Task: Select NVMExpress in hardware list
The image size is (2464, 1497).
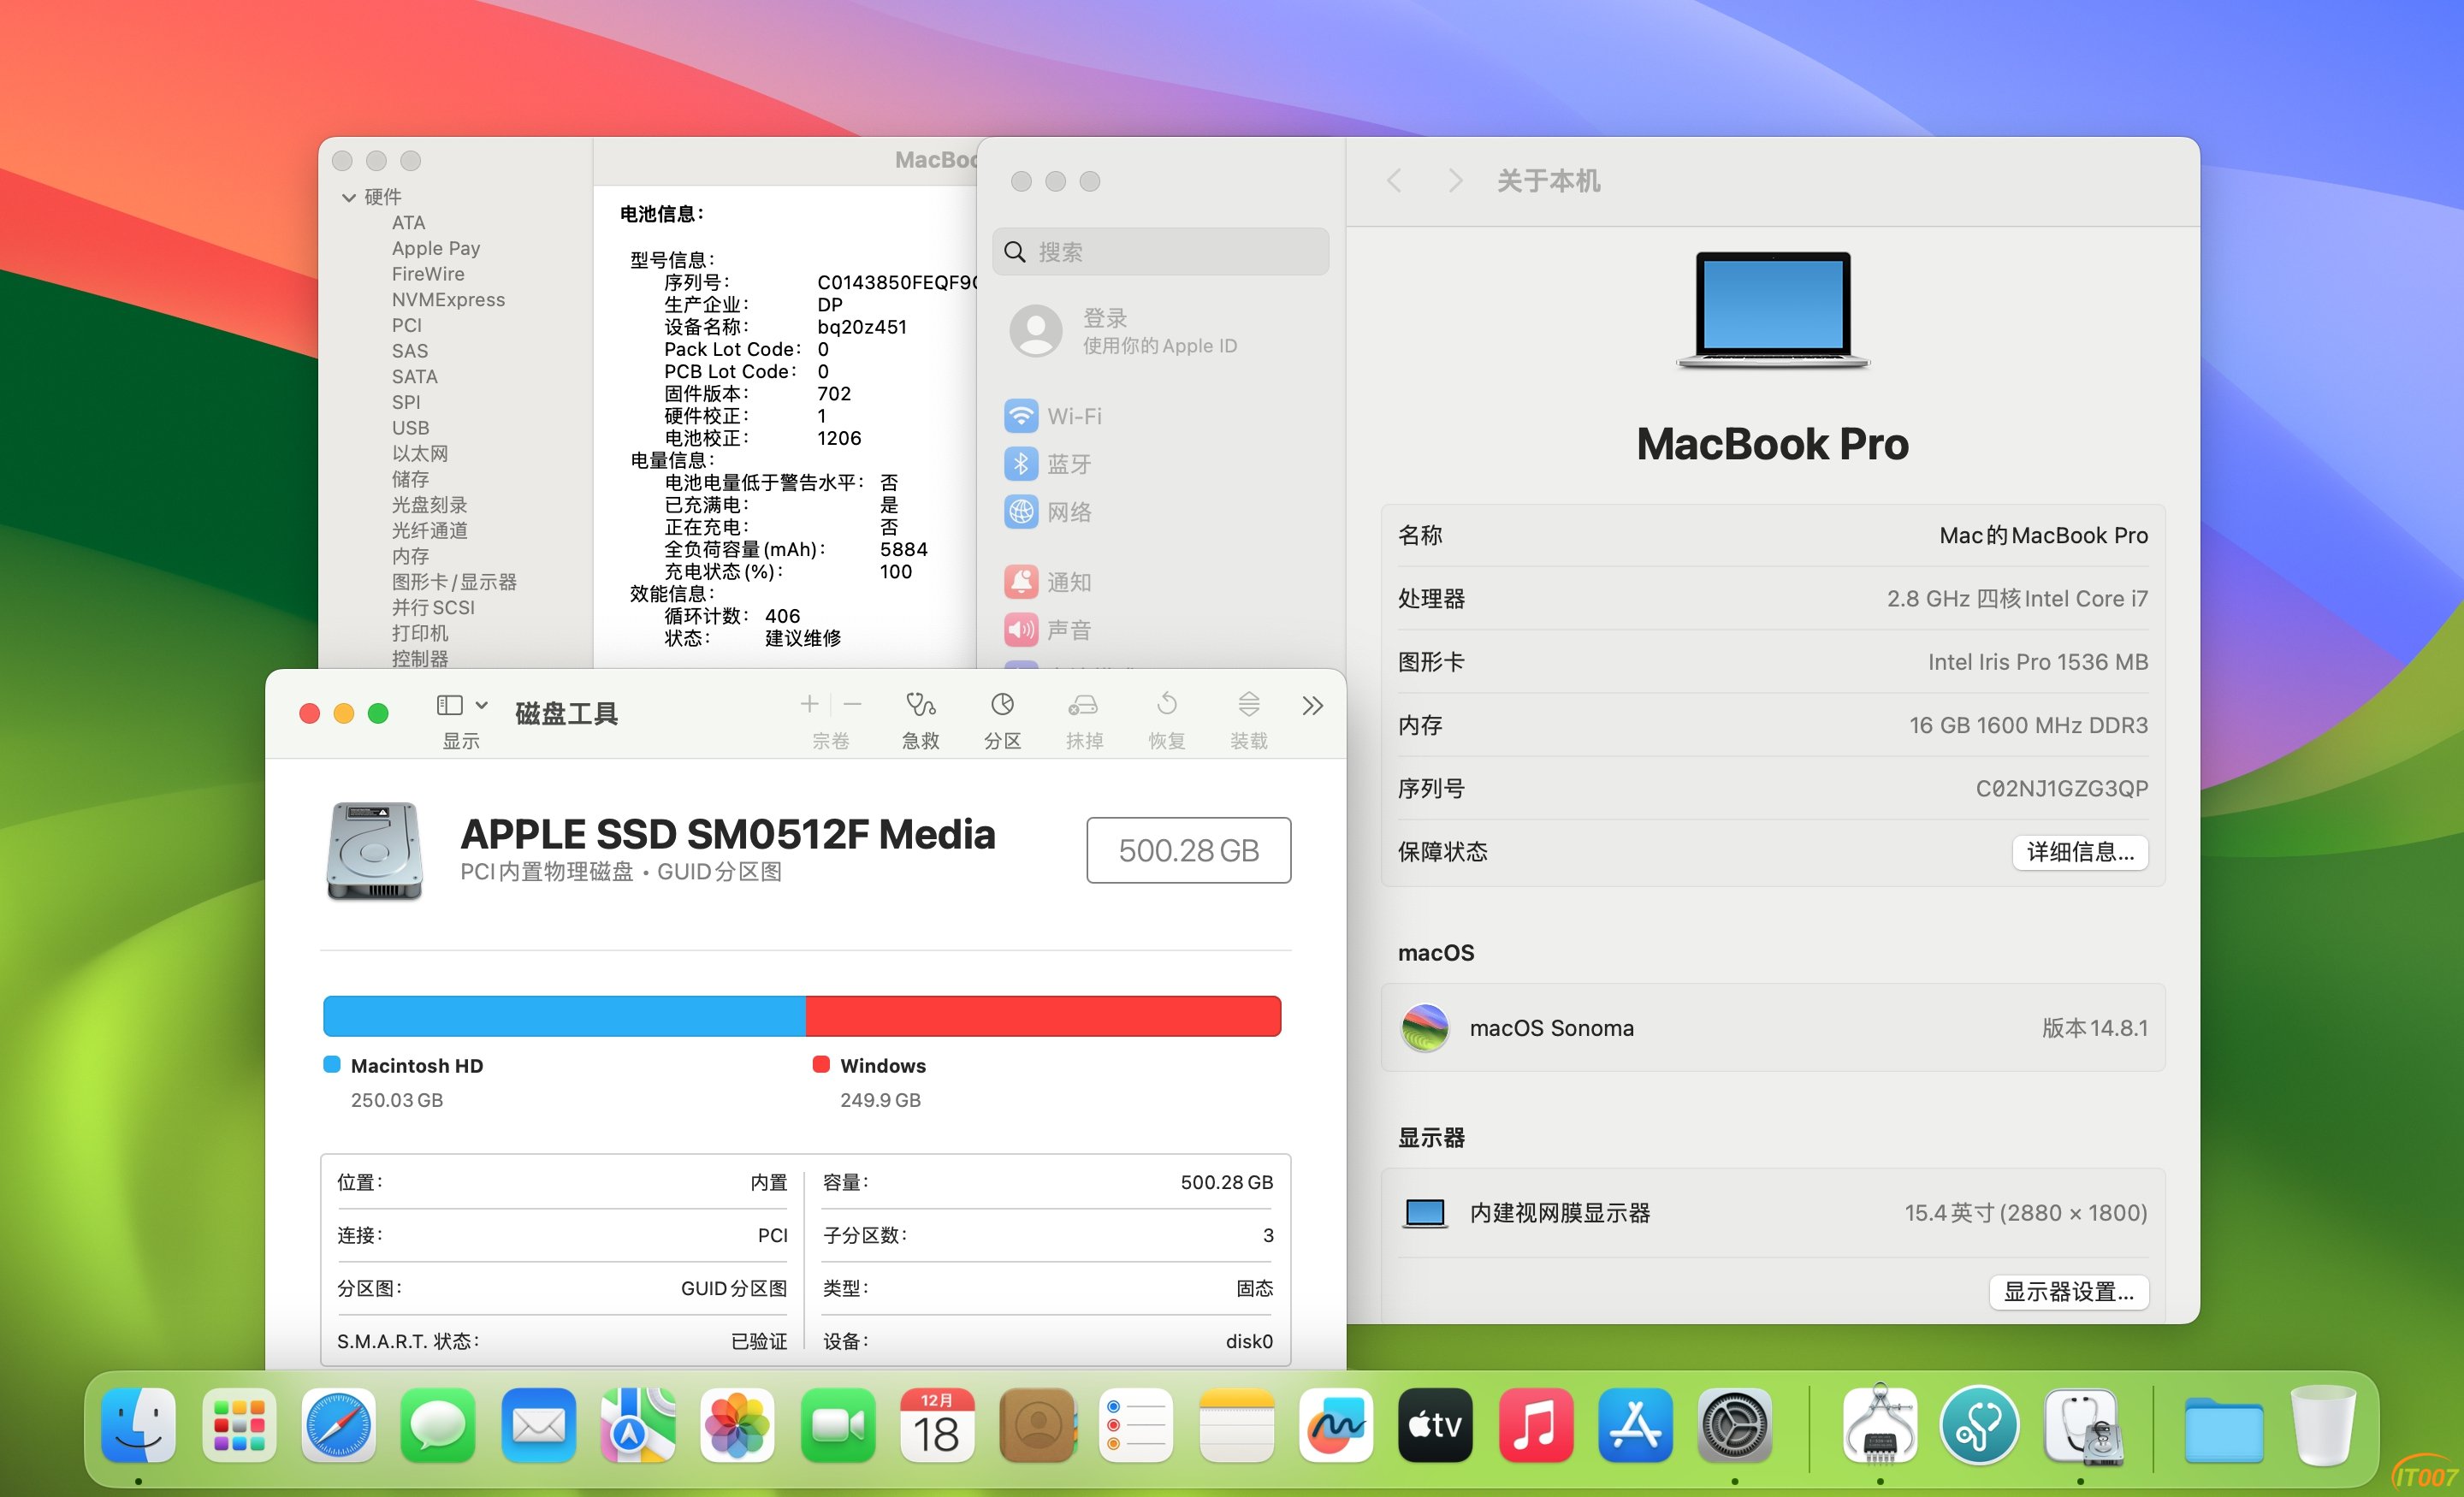Action: 448,299
